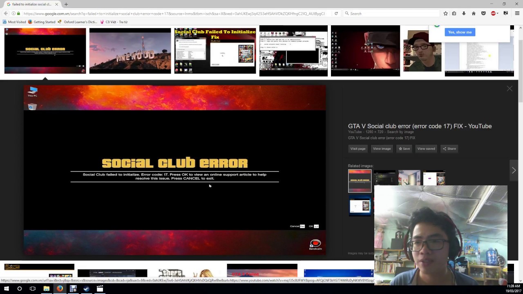523x294 pixels.
Task: Click the Firefox back arrow button
Action: pyautogui.click(x=6, y=13)
